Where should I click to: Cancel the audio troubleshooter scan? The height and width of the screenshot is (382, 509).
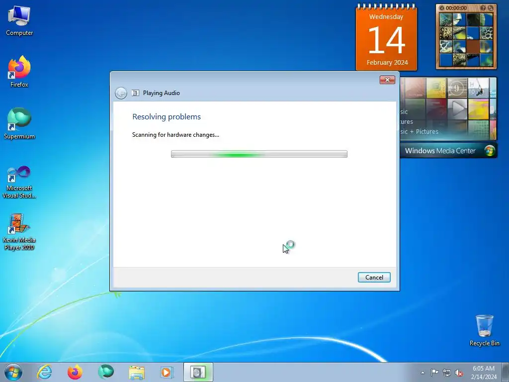pyautogui.click(x=374, y=278)
